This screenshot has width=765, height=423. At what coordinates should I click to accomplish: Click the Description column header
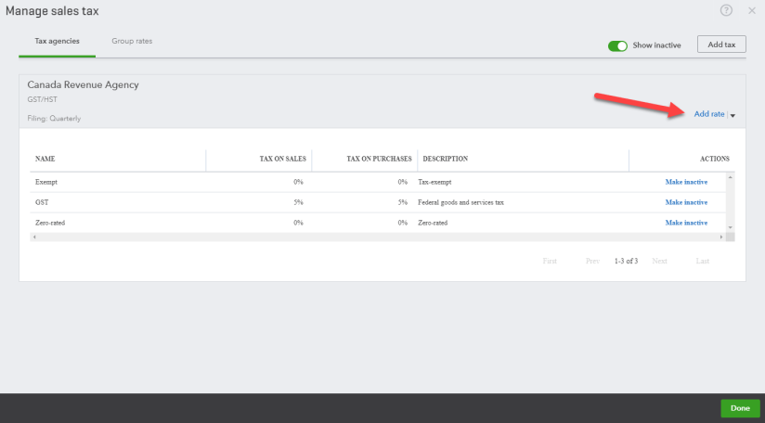[x=446, y=159]
